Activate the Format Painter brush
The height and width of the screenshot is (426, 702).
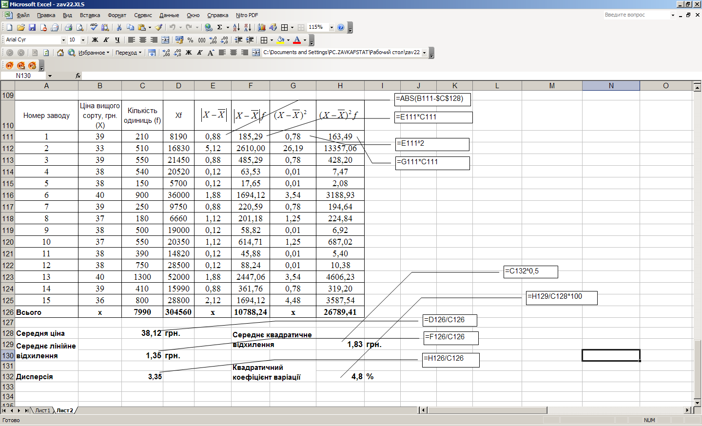click(x=158, y=27)
